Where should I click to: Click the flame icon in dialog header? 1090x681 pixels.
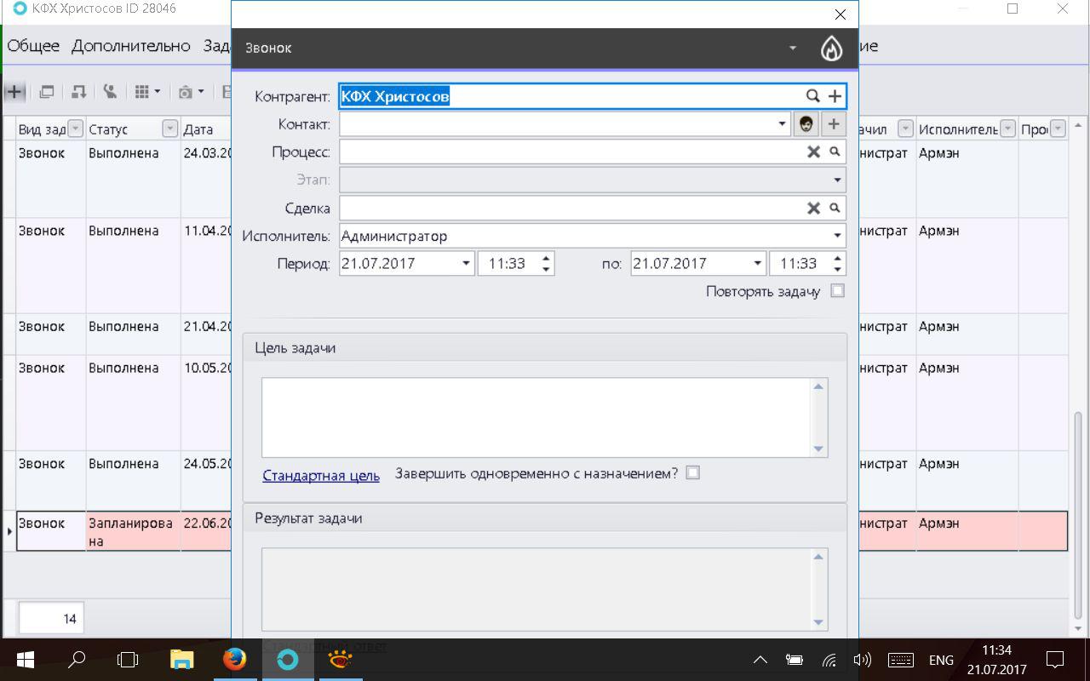coord(831,49)
